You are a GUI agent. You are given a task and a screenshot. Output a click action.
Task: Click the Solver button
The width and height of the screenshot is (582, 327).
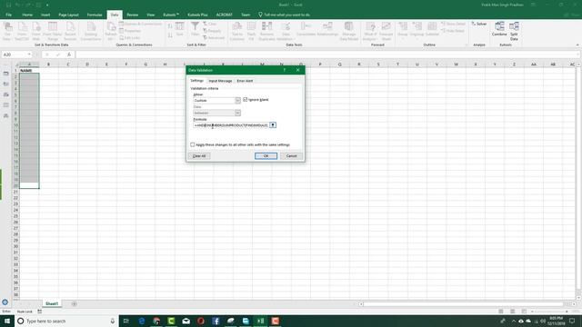click(x=479, y=24)
